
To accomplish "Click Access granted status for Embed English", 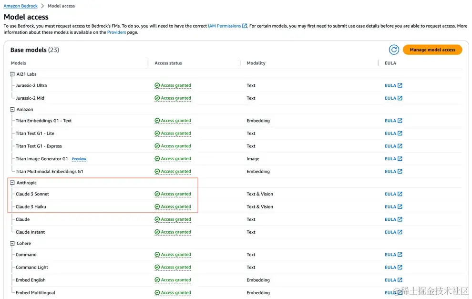I will (173, 280).
